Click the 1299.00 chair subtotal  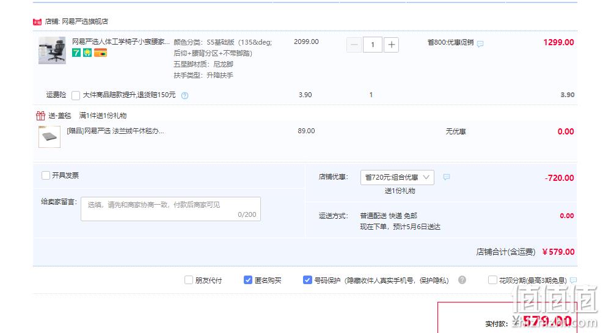tap(558, 42)
